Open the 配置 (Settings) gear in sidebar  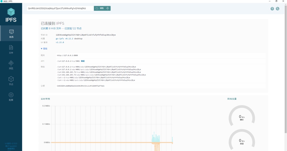click(11, 97)
